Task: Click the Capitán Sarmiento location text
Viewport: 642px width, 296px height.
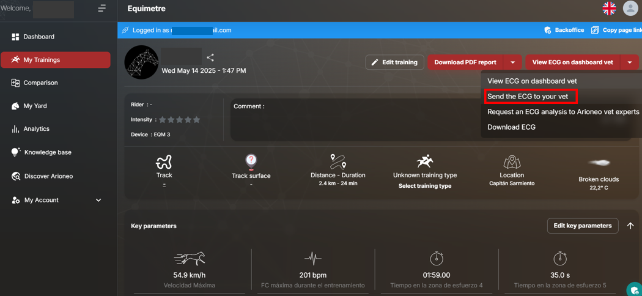Action: coord(512,183)
